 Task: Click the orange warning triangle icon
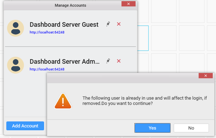pos(63,101)
